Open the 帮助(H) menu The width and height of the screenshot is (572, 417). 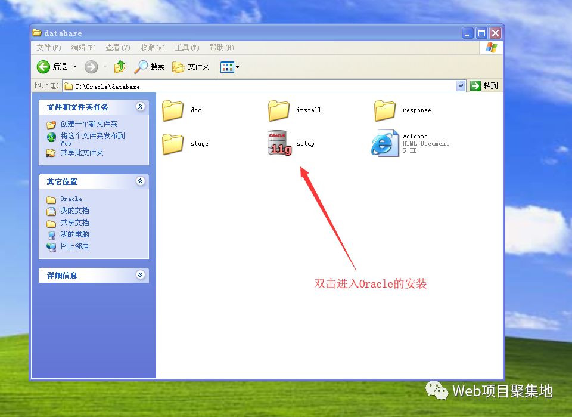coord(222,48)
